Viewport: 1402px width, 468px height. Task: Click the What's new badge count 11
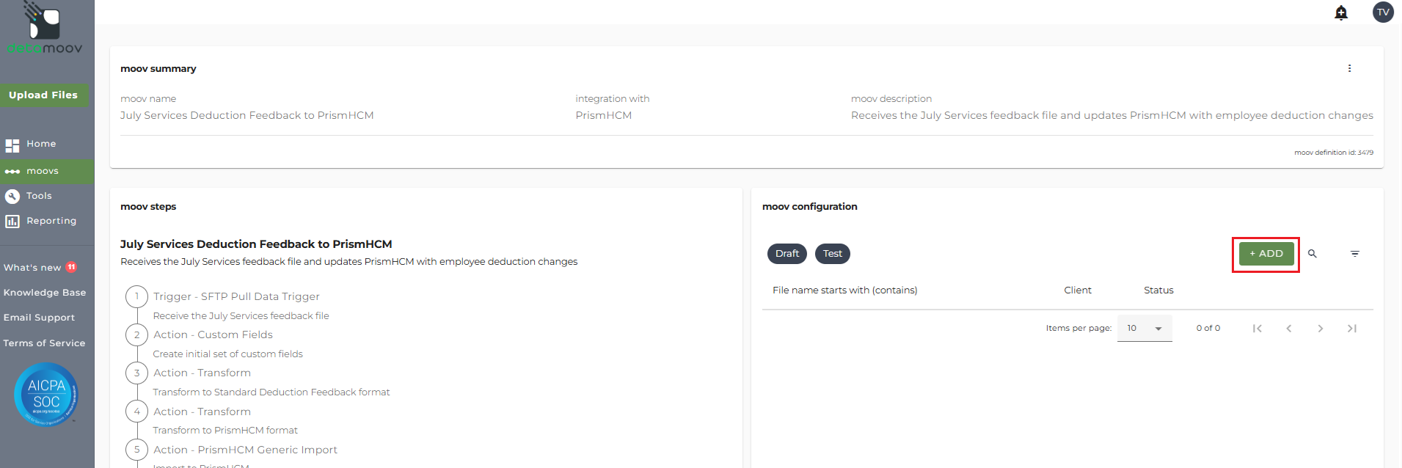[71, 267]
